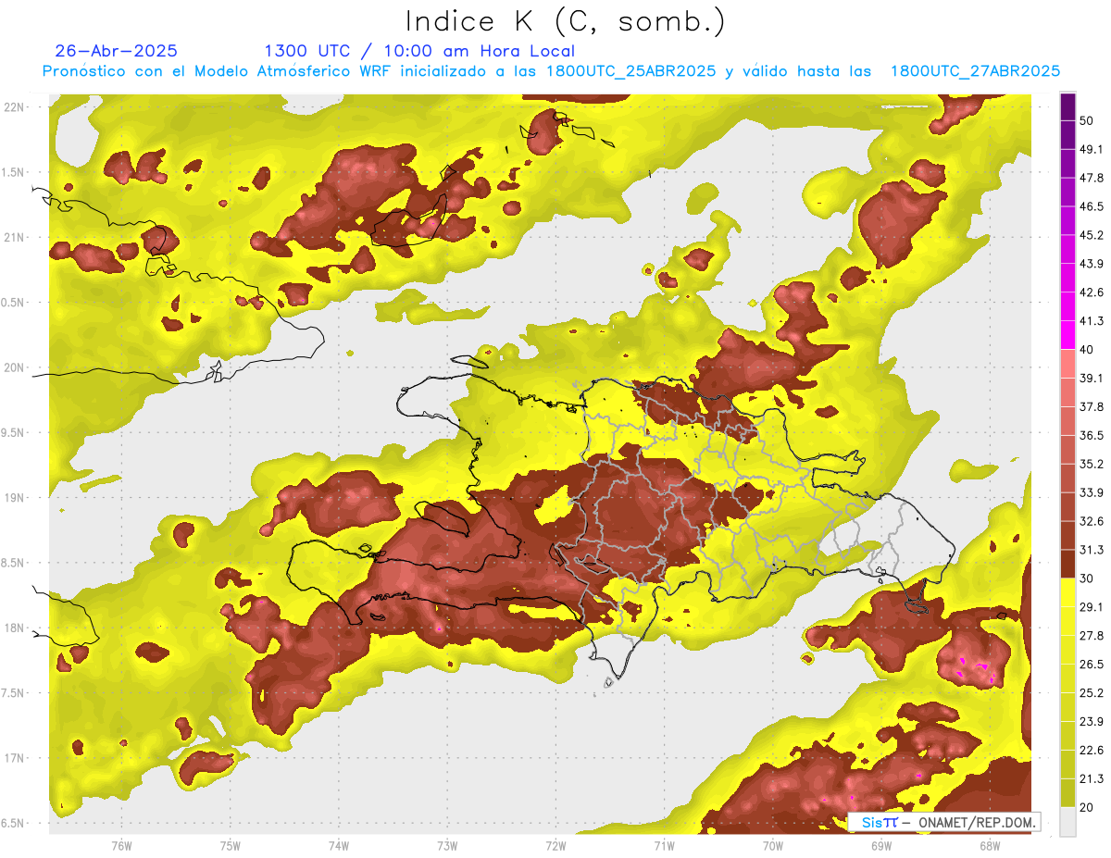Click the color scale label '45.2'

pos(1091,235)
